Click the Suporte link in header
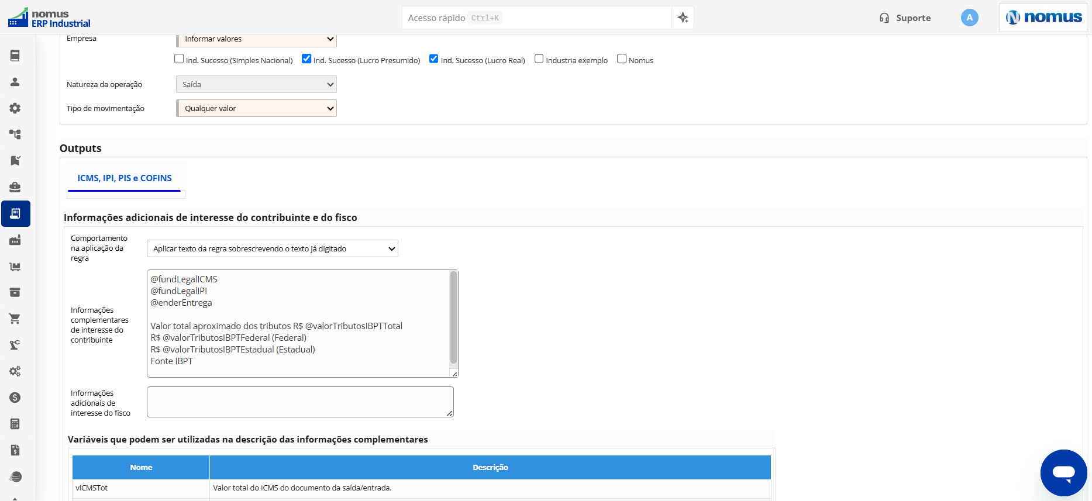1092x501 pixels. pyautogui.click(x=905, y=18)
